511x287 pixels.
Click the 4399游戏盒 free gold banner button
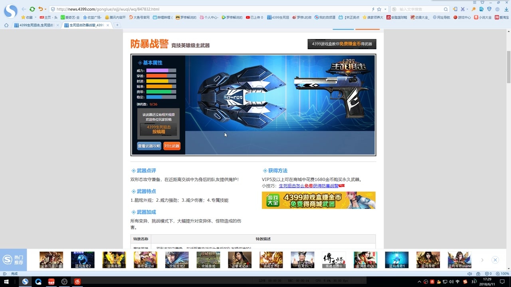click(x=342, y=44)
